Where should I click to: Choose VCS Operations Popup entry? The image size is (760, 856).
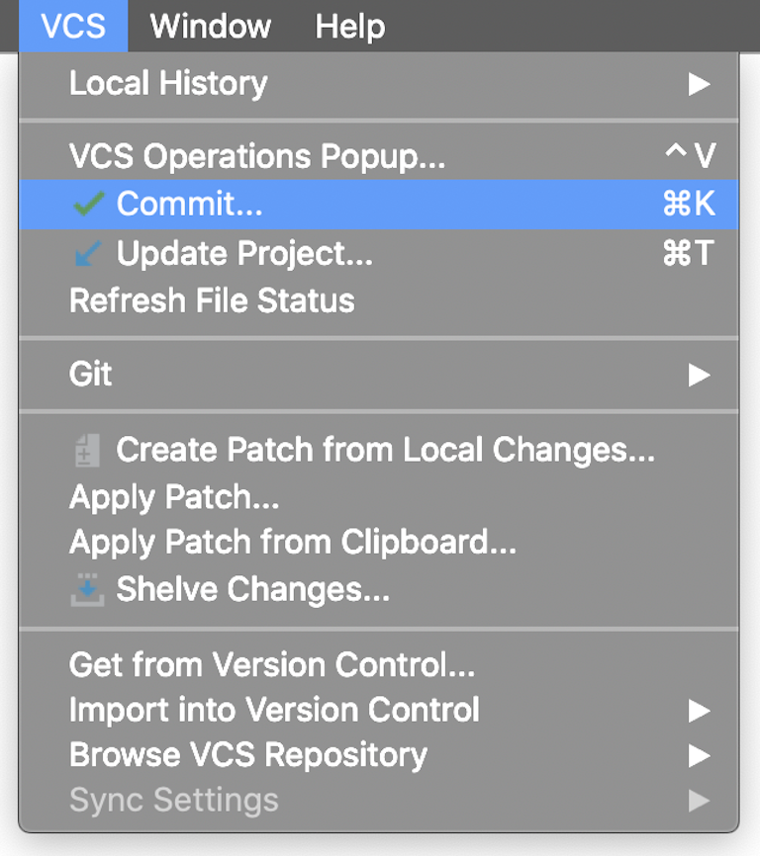(257, 156)
